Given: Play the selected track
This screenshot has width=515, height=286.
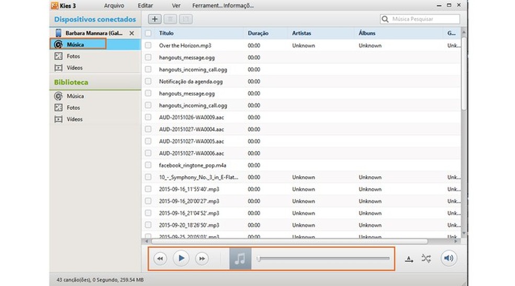Looking at the screenshot, I should 181,258.
